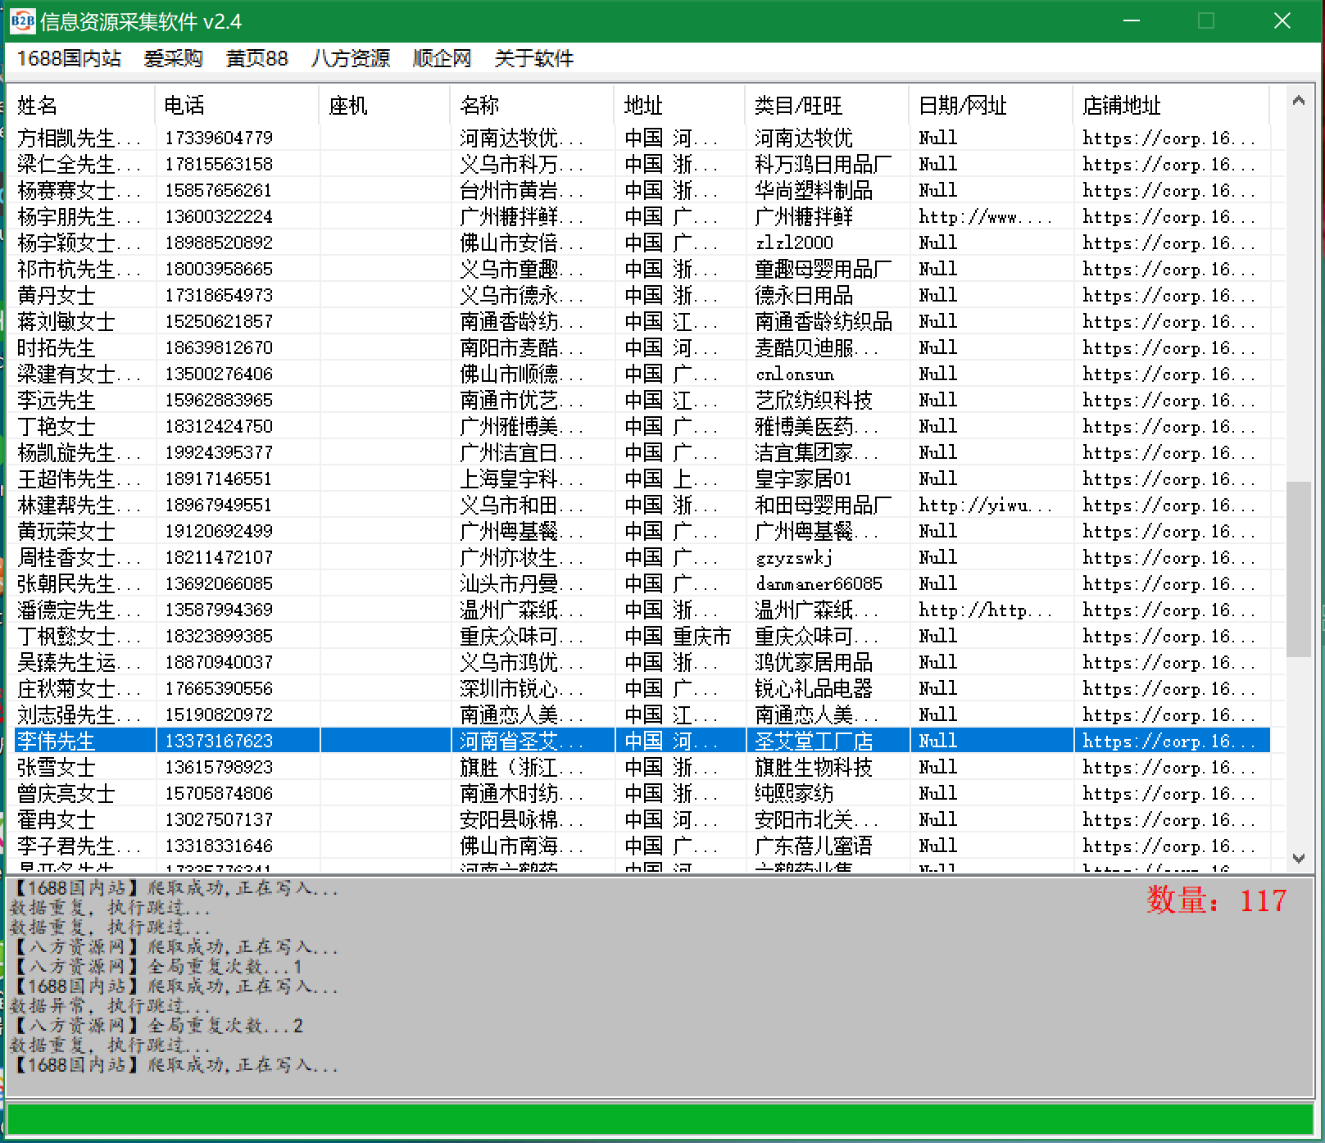The width and height of the screenshot is (1325, 1143).
Task: Click the 名称 column header
Action: [532, 105]
